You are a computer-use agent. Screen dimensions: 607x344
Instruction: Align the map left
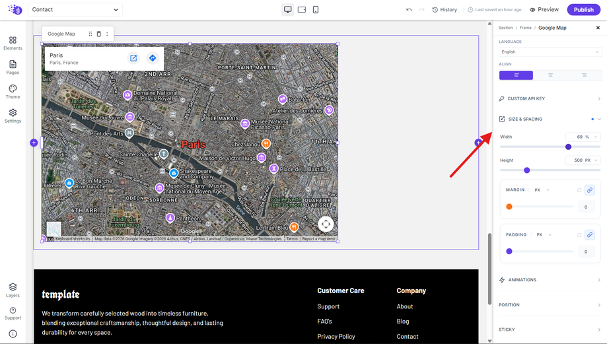[516, 75]
